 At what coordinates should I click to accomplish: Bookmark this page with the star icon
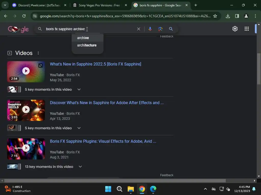(x=215, y=16)
